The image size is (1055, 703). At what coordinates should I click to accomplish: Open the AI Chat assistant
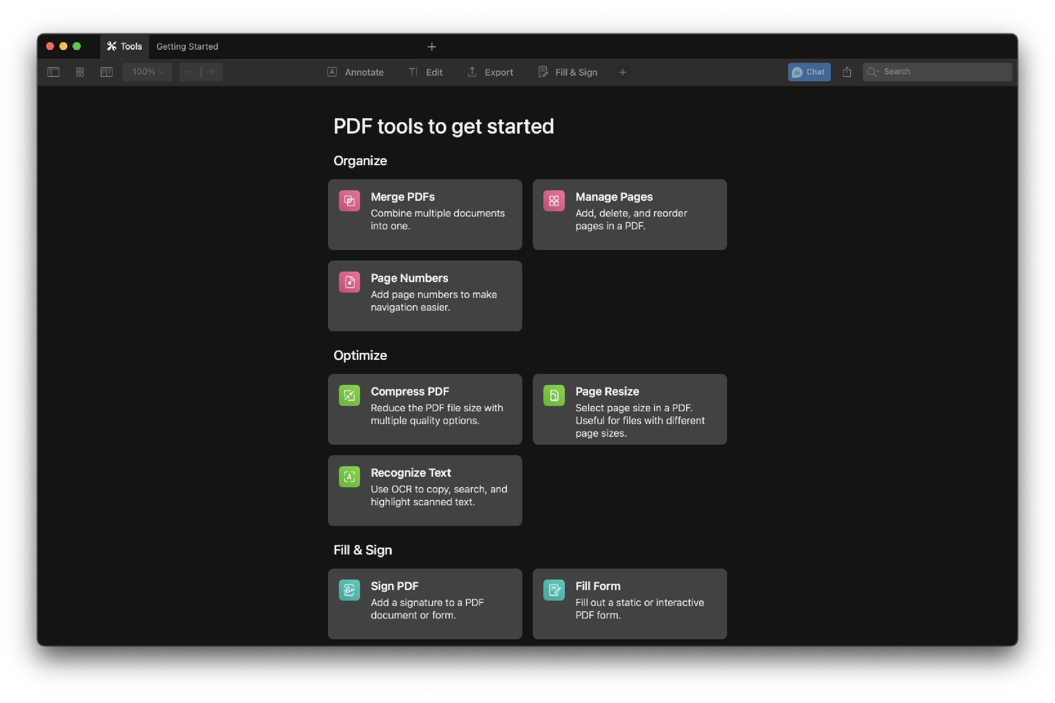coord(809,72)
